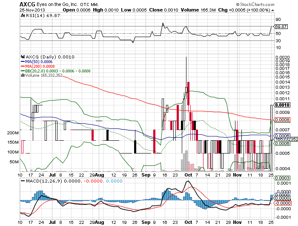
Task: Click the MACD(12,26,9) panel label
Action: pos(44,181)
